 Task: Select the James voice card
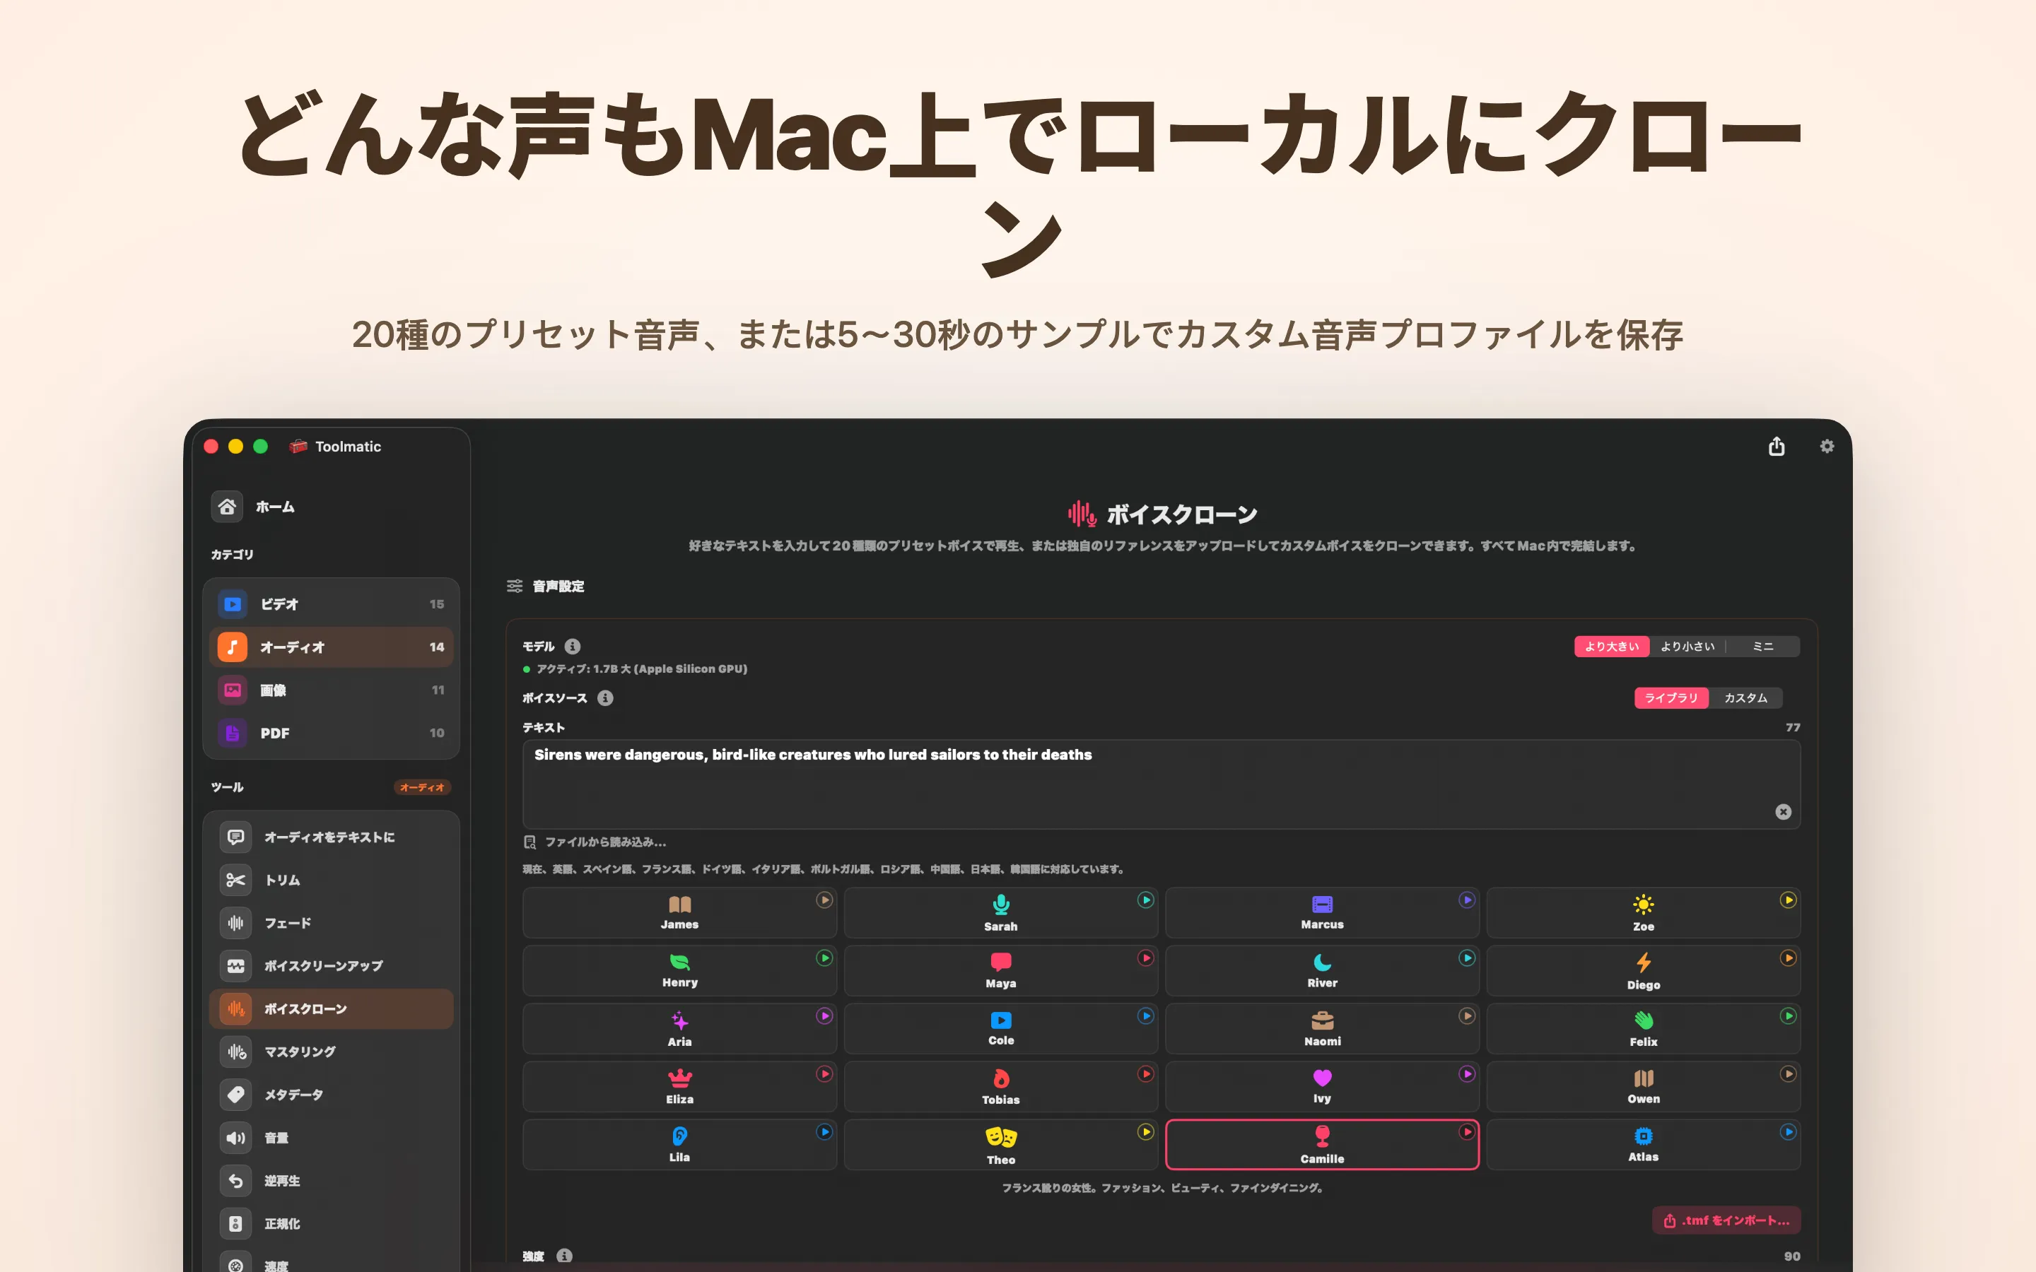tap(679, 913)
